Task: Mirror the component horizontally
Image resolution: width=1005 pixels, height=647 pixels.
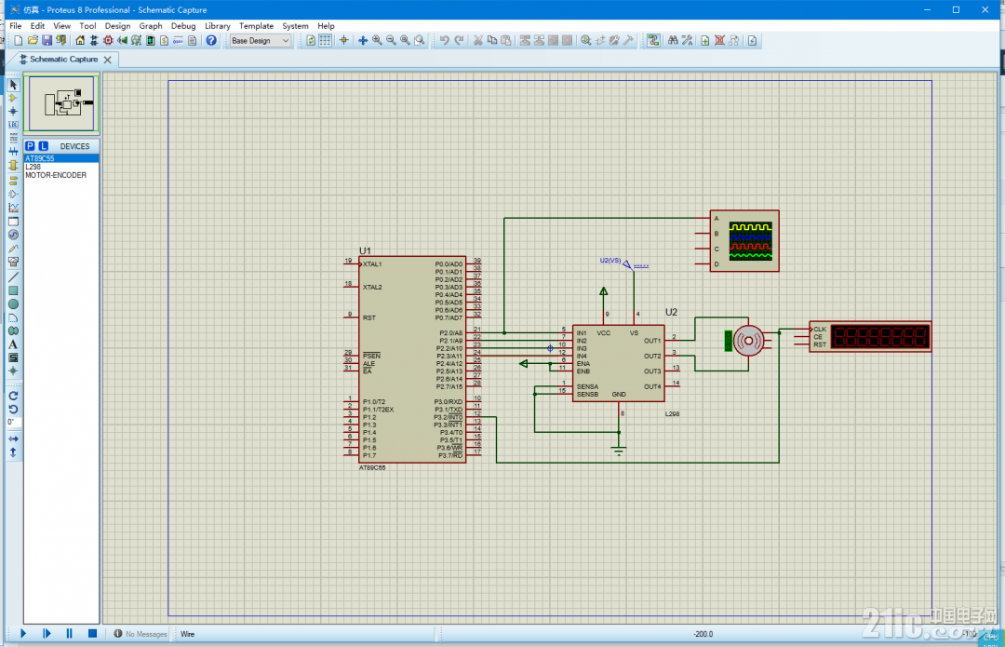Action: pos(13,439)
